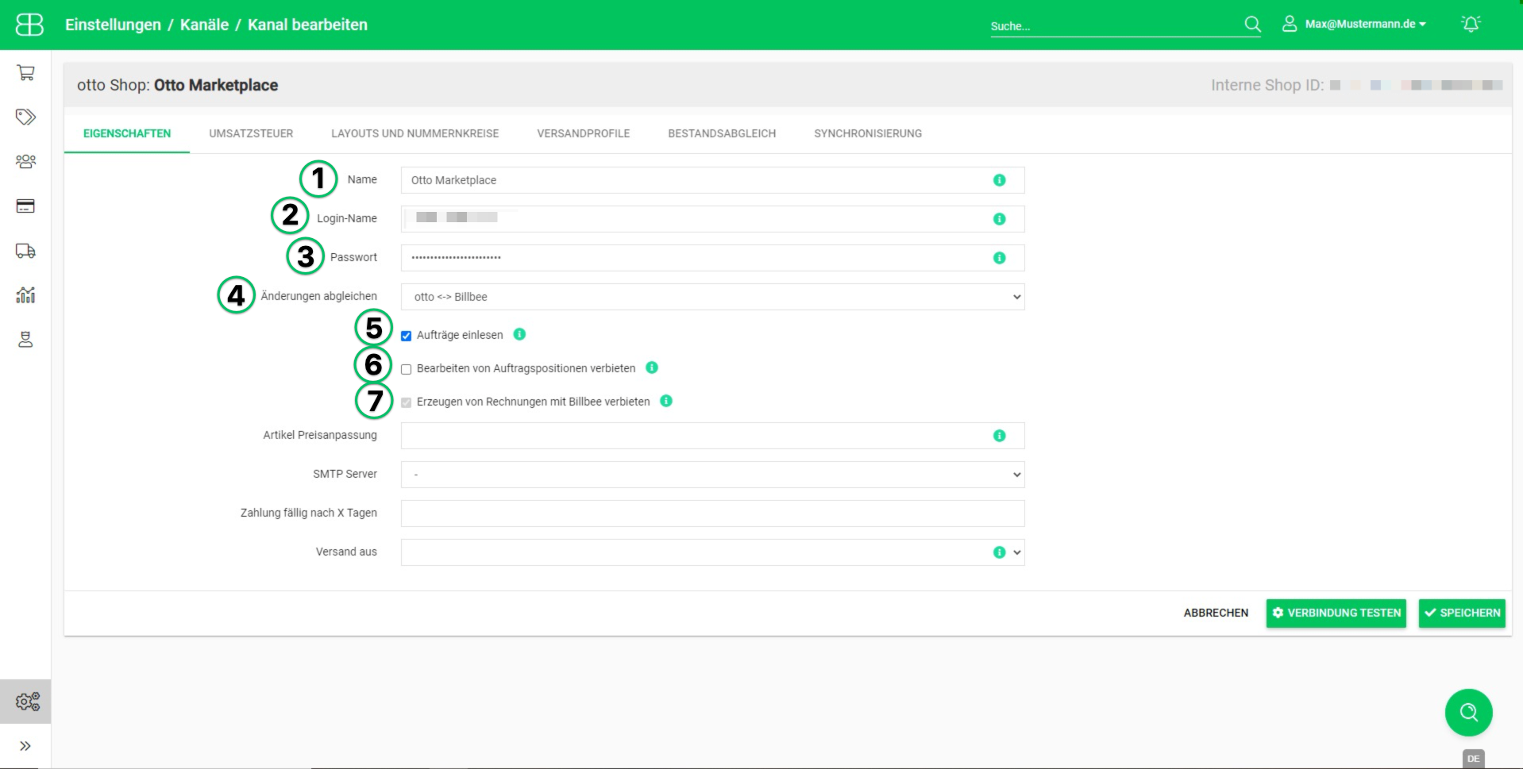Viewport: 1523px width, 769px height.
Task: Focus the Name input field
Action: click(712, 180)
